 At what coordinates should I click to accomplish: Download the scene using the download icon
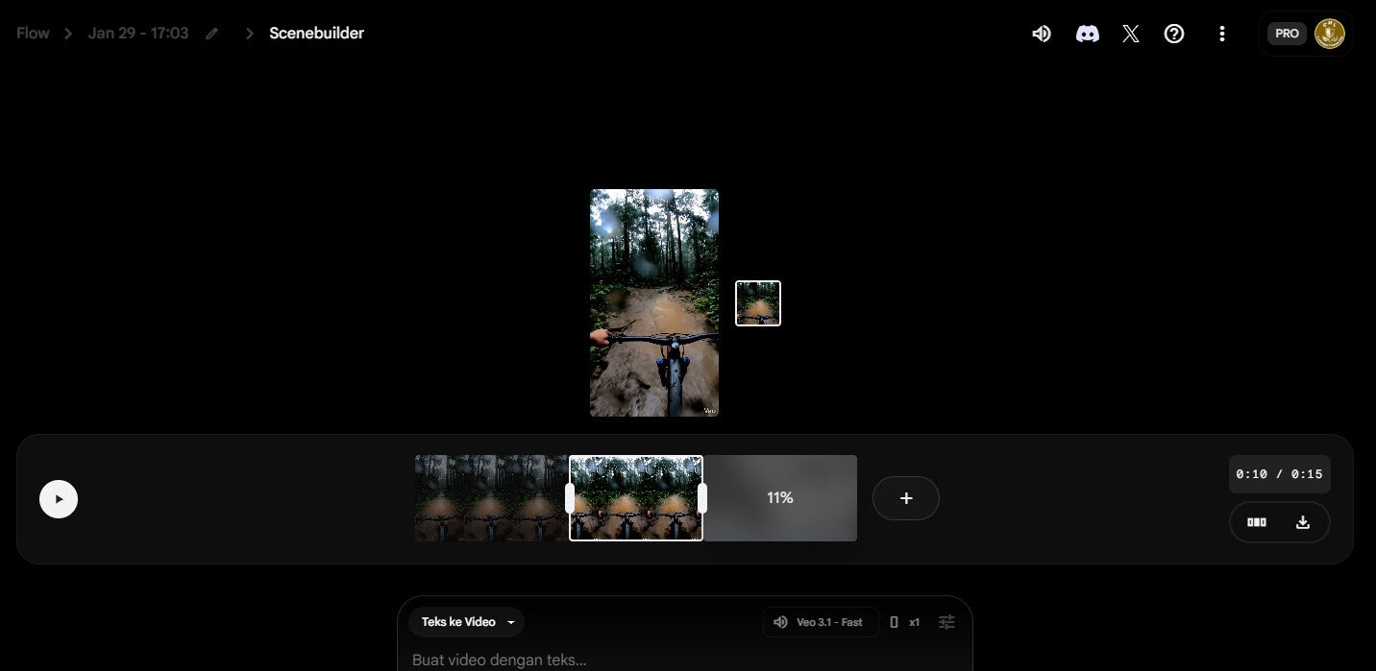point(1303,522)
